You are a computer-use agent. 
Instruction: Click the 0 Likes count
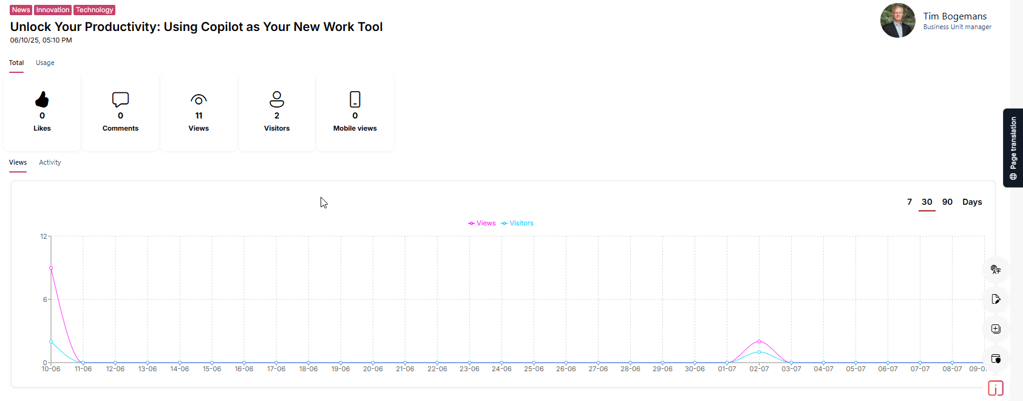coord(42,116)
